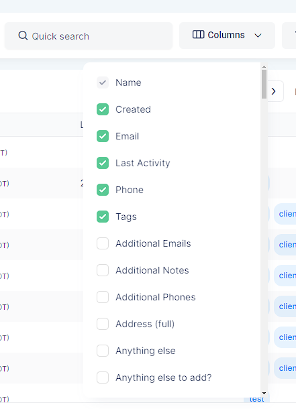Click the Columns grid icon
Viewport: 296px width, 409px height.
pyautogui.click(x=199, y=34)
